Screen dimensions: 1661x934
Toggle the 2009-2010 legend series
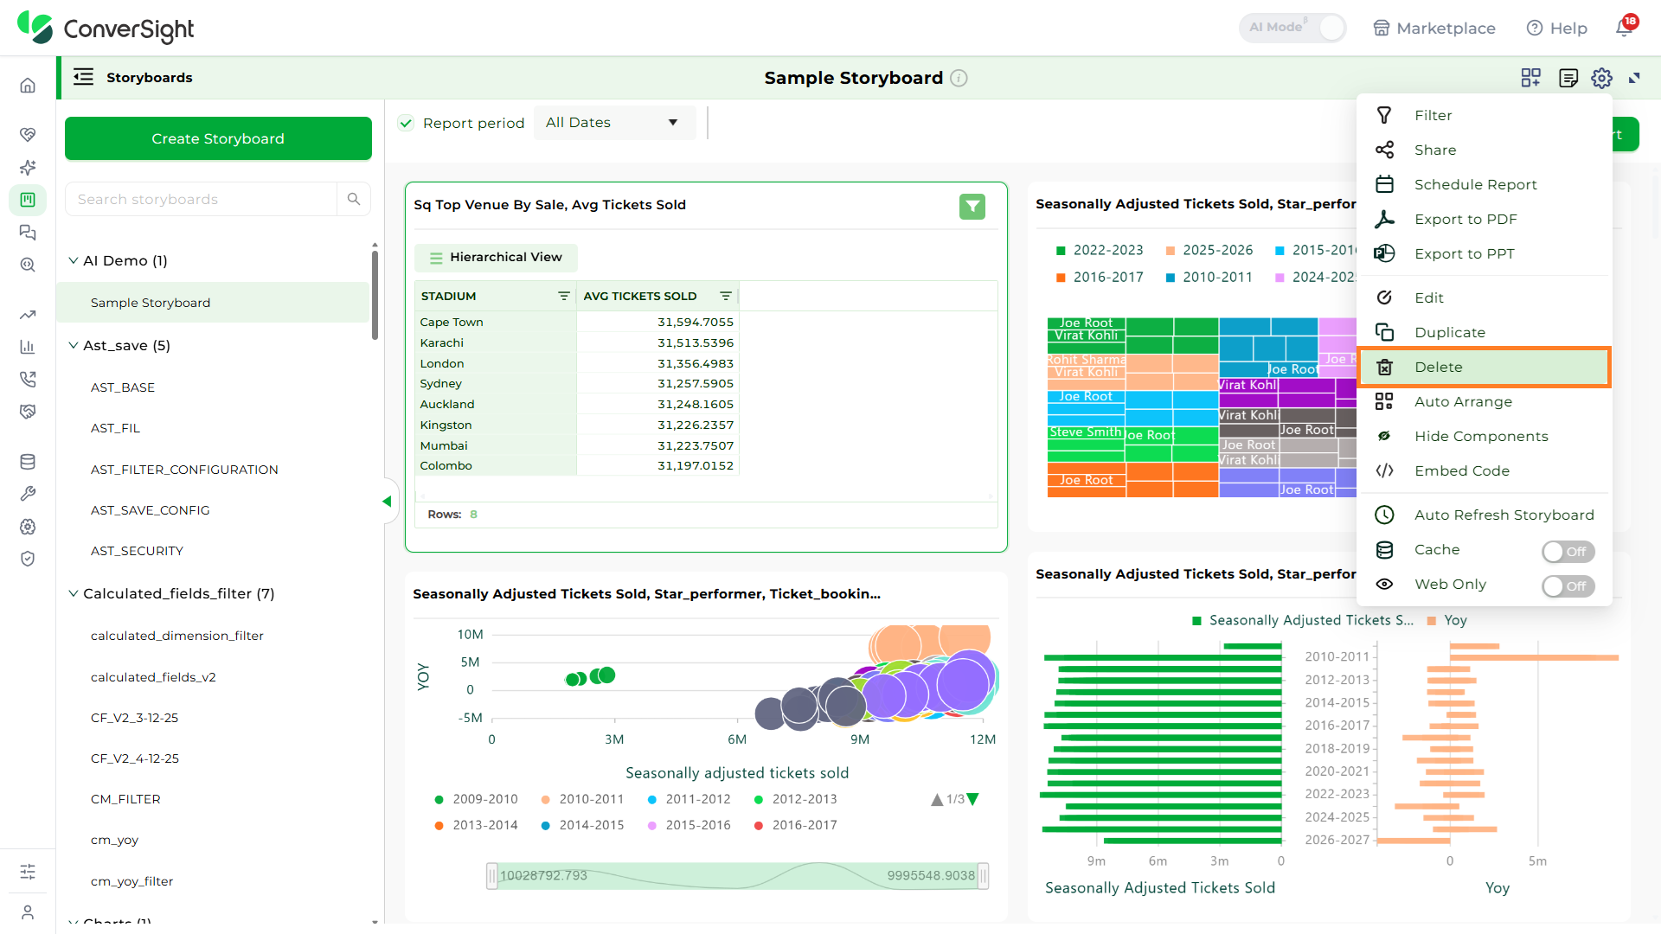pos(476,799)
